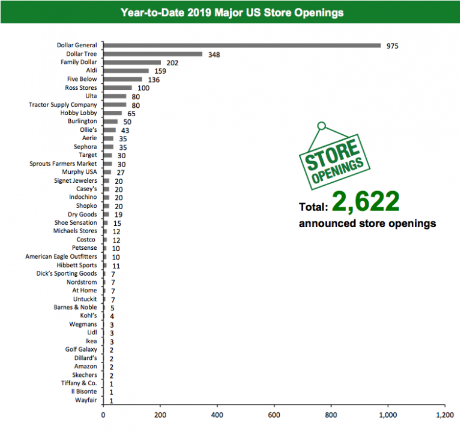Click the 'Dollar Tree' label
Viewport: 461px width, 432px height.
pyautogui.click(x=82, y=54)
